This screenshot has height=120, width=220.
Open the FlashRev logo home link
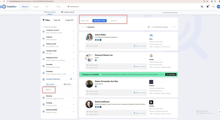coord(8,7)
